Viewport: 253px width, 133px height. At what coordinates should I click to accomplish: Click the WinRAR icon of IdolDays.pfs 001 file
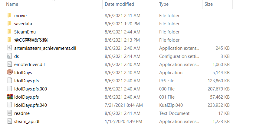[x=9, y=97]
